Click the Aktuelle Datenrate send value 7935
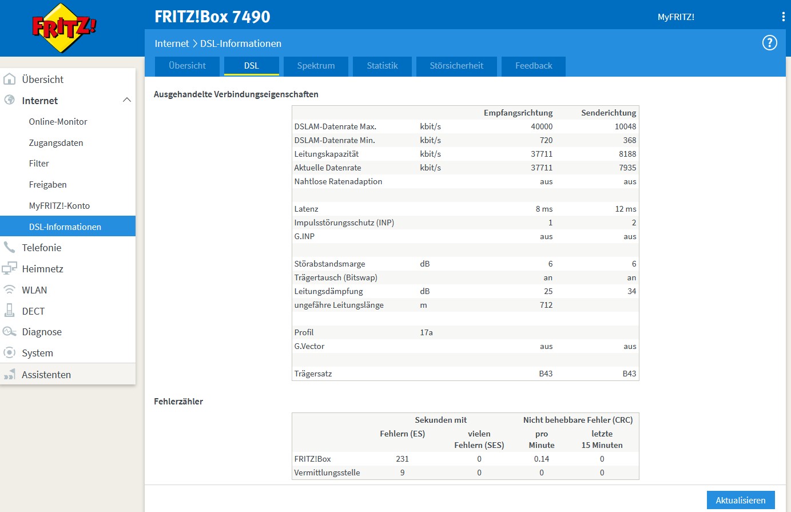 point(627,168)
